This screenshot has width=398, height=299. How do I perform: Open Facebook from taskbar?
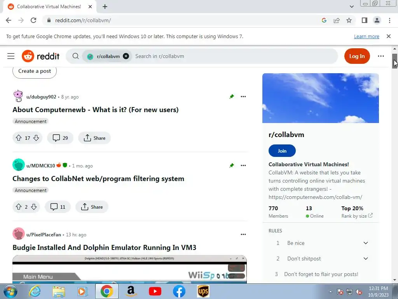[179, 291]
